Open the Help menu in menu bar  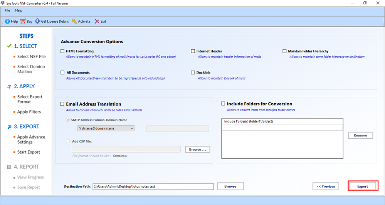pos(18,10)
